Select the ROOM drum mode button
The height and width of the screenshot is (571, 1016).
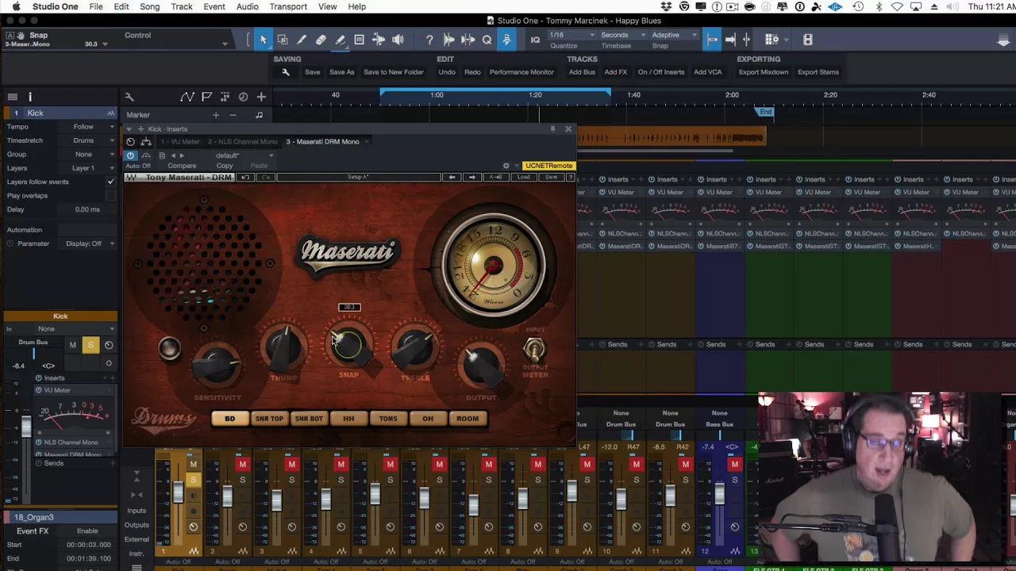[468, 419]
